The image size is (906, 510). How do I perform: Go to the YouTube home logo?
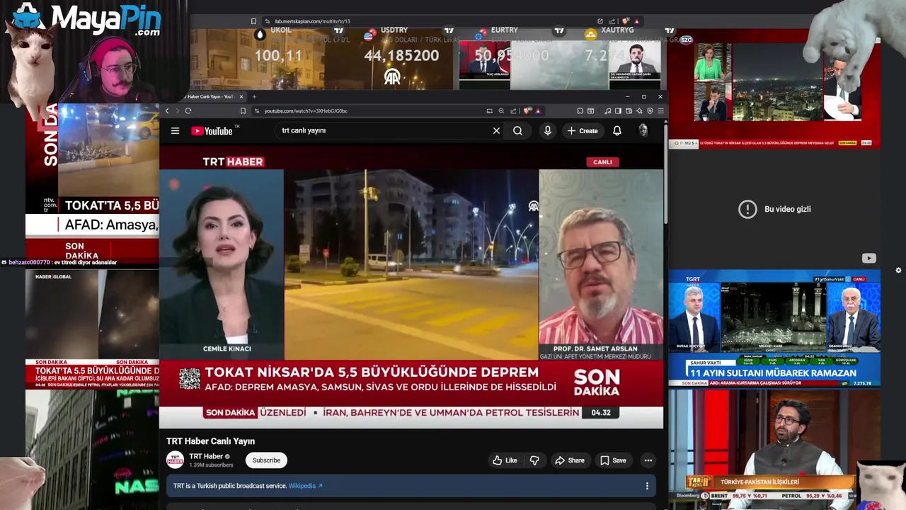212,131
